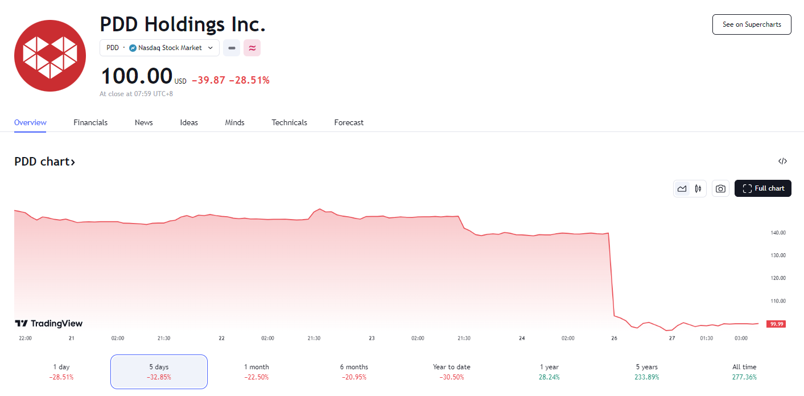The image size is (804, 396).
Task: Open the Technicals tab
Action: coord(289,123)
